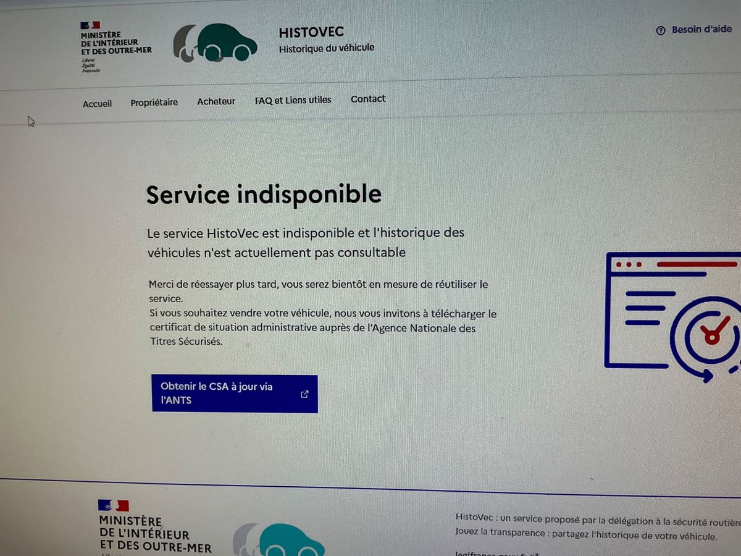The width and height of the screenshot is (741, 556).
Task: Click the external link icon on CSA button
Action: point(304,394)
